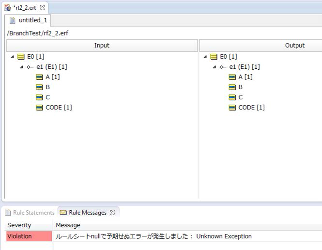Click the Input attribute C icon
Image resolution: width=322 pixels, height=250 pixels.
tap(39, 97)
